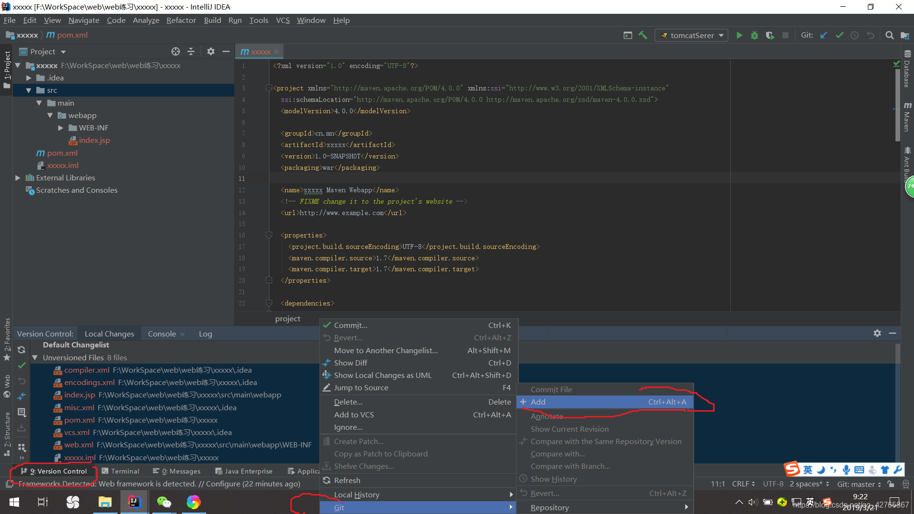Collapse Unversioned Files group
Screen dimensions: 914x514
pos(35,357)
